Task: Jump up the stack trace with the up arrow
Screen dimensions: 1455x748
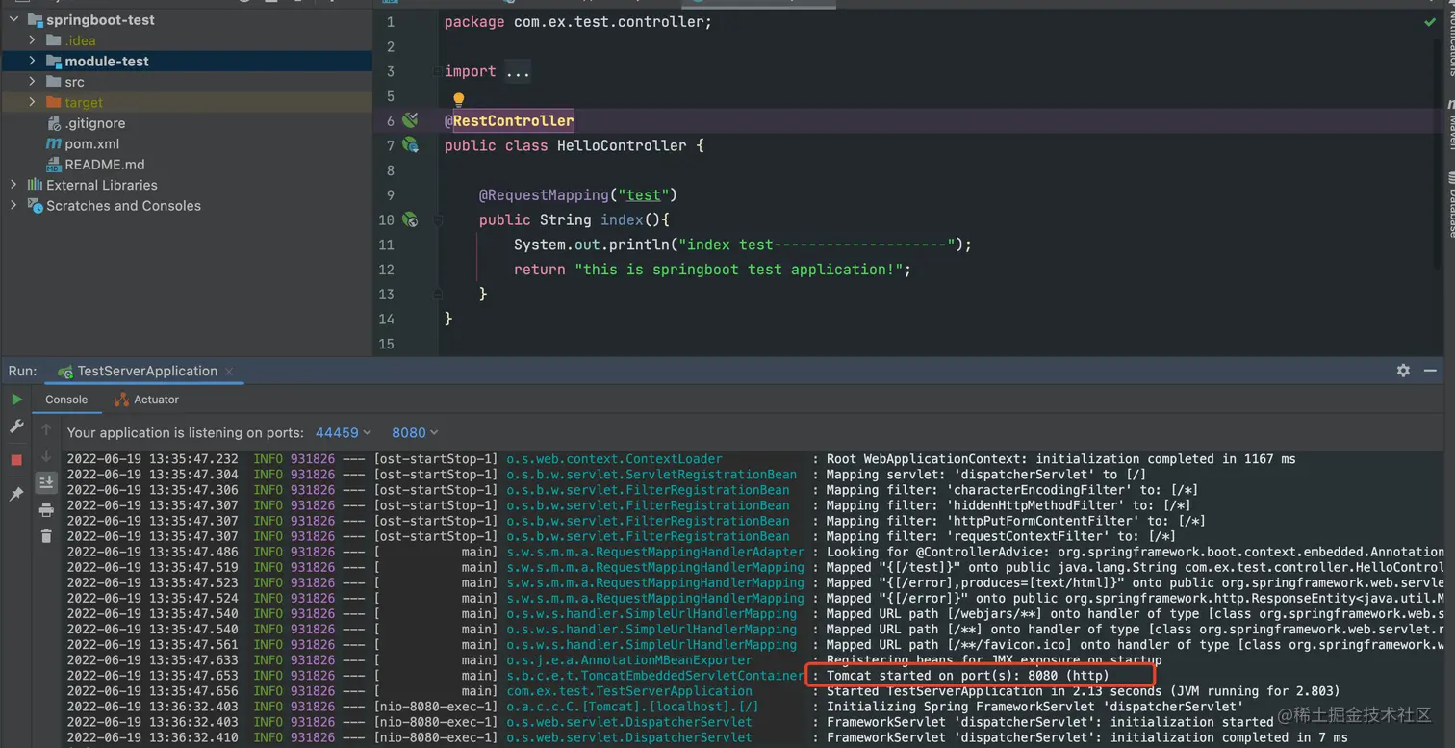Action: [x=46, y=430]
